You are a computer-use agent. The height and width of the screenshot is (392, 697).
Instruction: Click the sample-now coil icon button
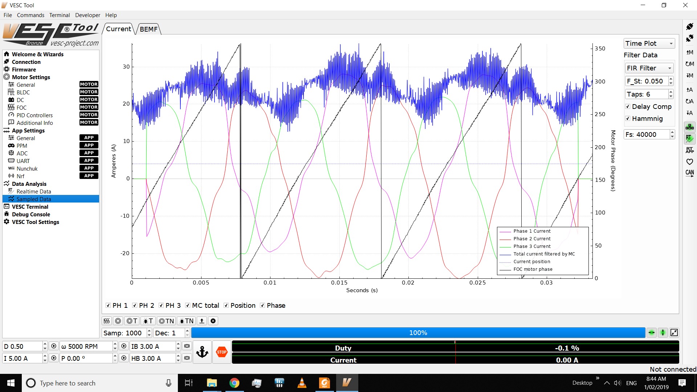107,321
